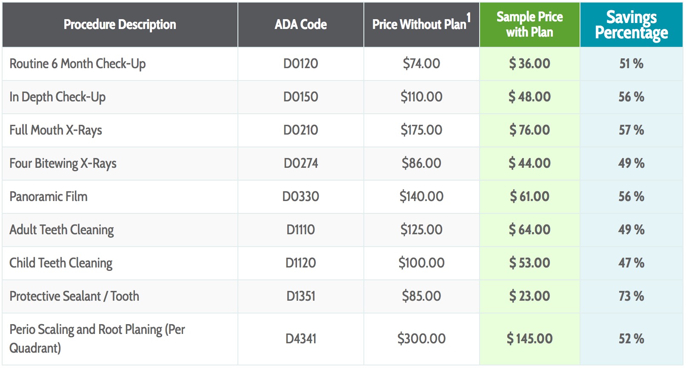Click the Procedure Description column header
The image size is (686, 368).
point(120,25)
